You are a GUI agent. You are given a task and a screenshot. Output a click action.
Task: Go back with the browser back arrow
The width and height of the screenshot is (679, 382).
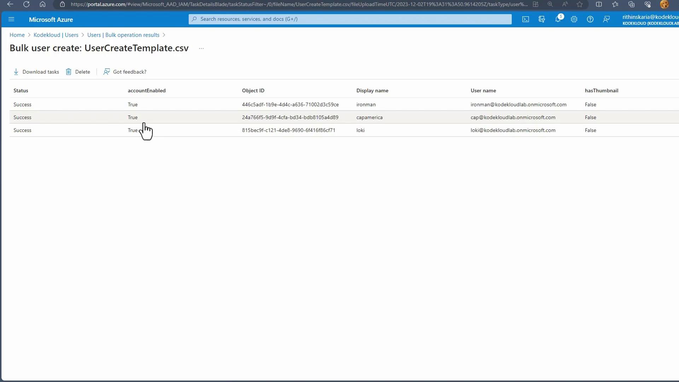(x=10, y=4)
